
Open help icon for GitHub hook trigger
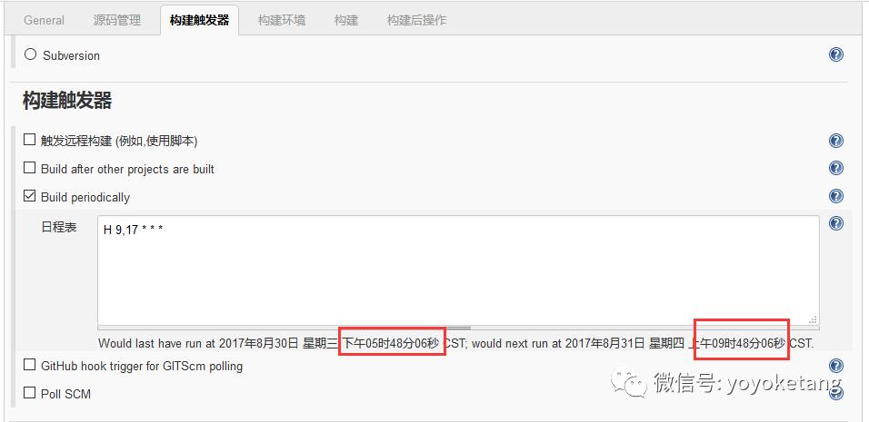click(835, 366)
